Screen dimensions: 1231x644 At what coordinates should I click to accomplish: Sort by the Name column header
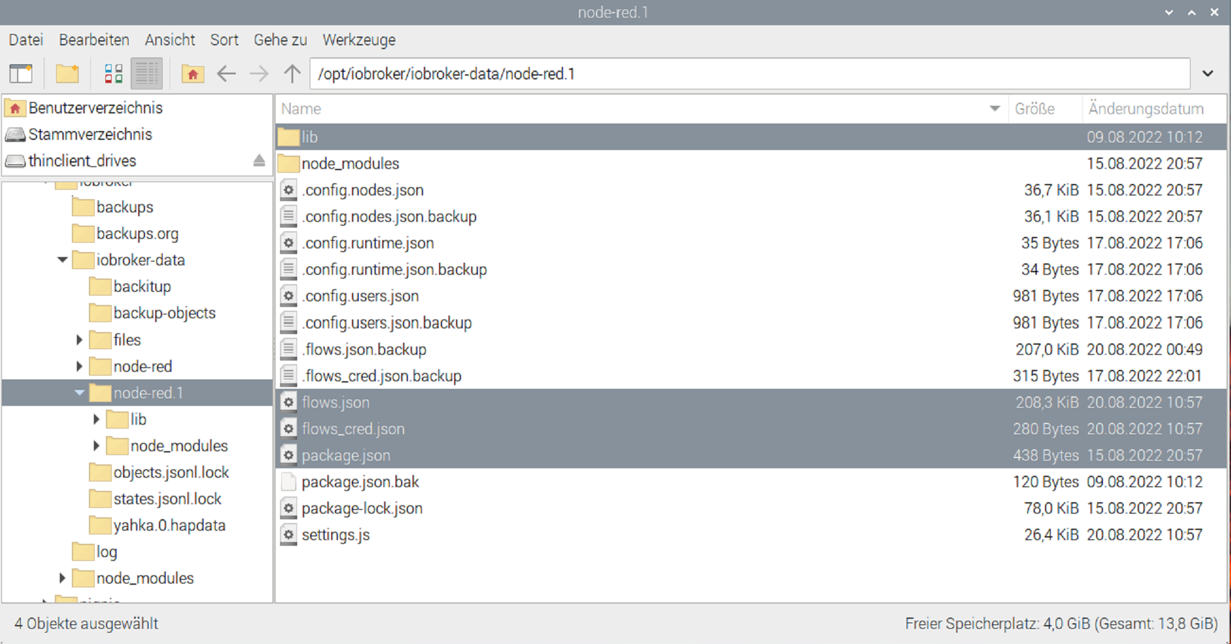click(641, 108)
